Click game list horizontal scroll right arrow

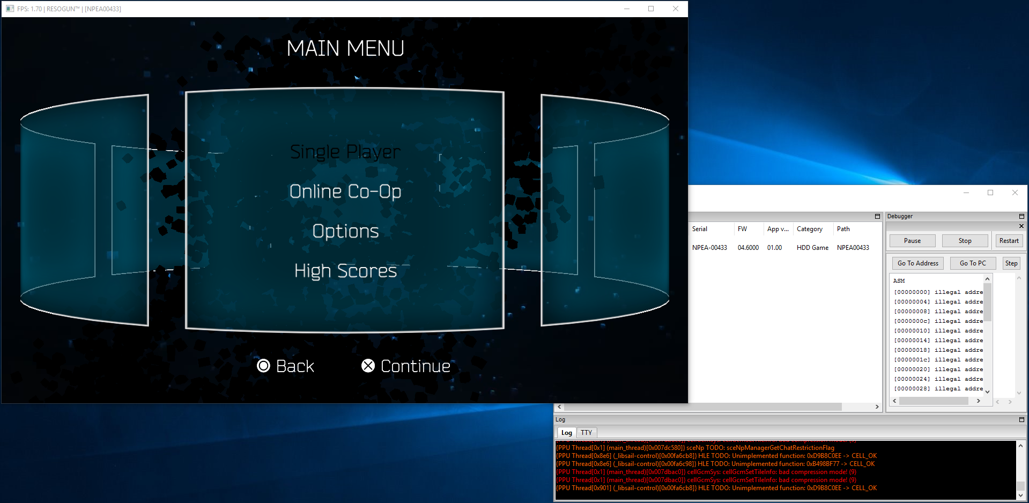[877, 407]
